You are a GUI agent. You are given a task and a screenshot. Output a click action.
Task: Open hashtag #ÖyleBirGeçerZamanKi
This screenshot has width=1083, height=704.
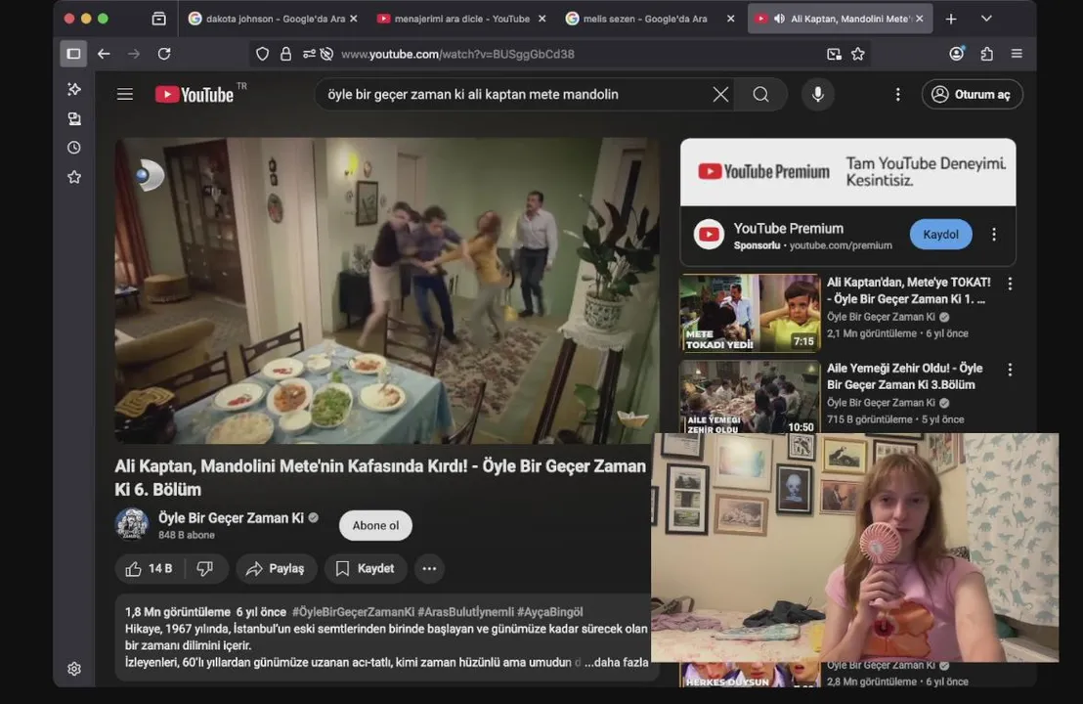[x=353, y=612]
